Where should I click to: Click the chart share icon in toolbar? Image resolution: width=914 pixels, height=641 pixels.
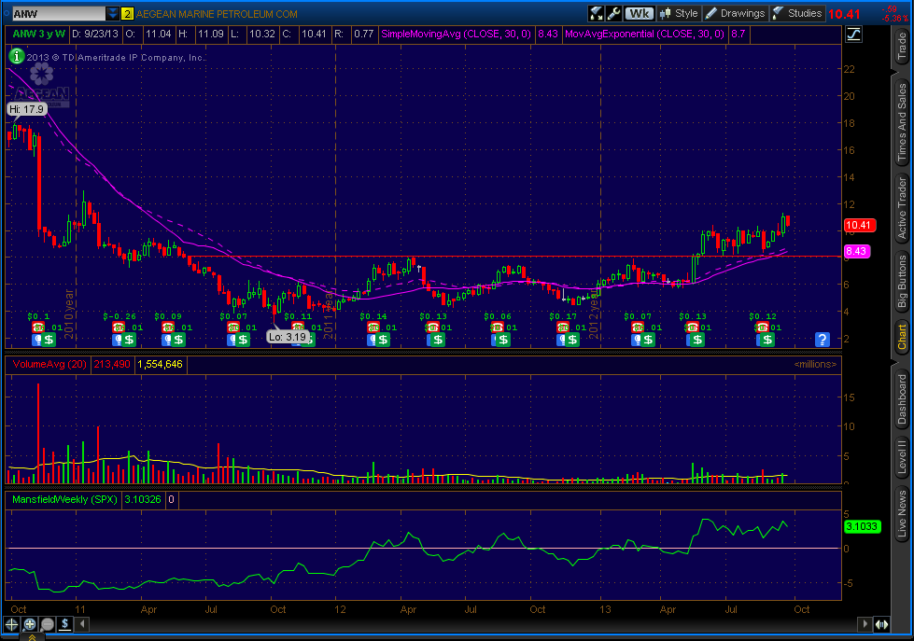coord(596,13)
